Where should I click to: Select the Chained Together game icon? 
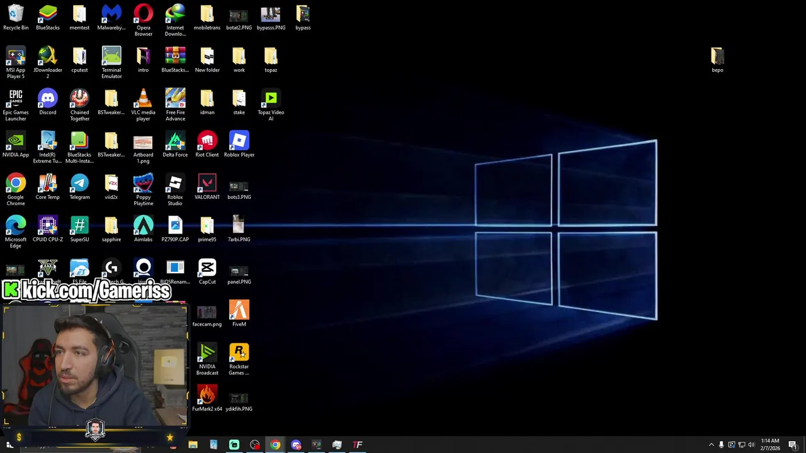coord(79,105)
